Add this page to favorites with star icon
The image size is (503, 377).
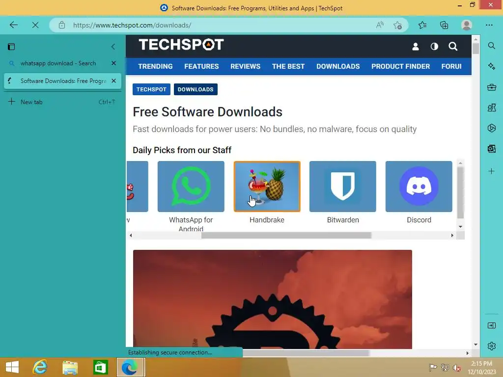tap(397, 25)
